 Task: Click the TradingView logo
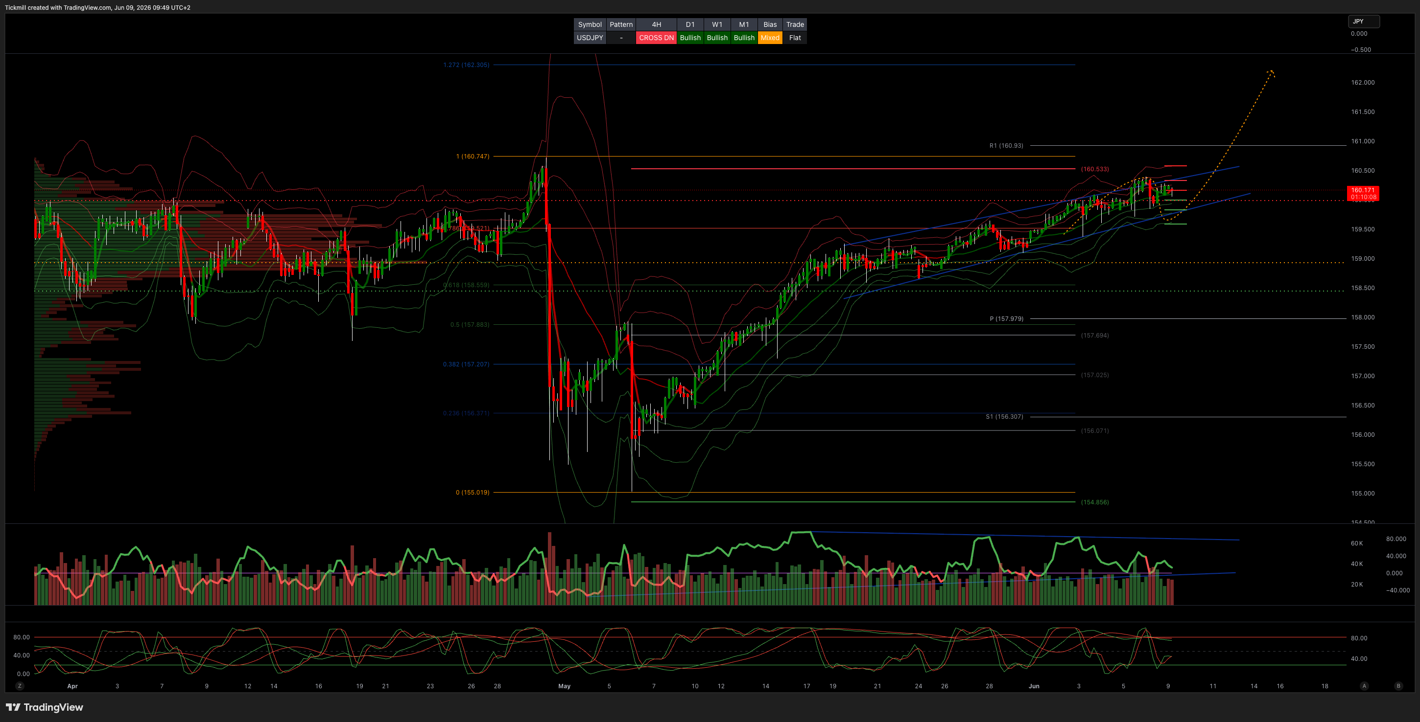pos(45,707)
